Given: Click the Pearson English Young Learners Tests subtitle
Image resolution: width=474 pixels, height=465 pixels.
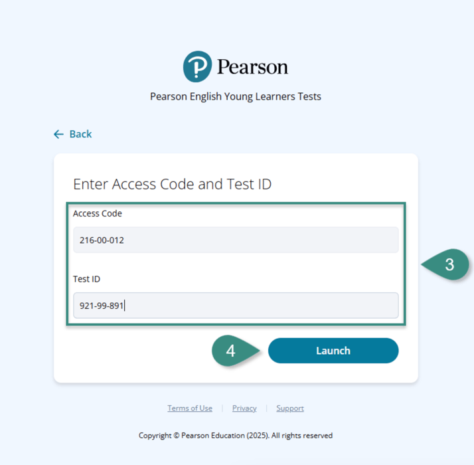Looking at the screenshot, I should [x=236, y=96].
